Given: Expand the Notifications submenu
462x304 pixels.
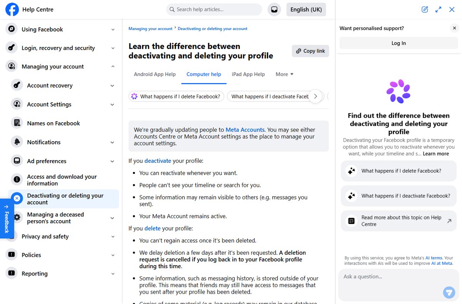Looking at the screenshot, I should pyautogui.click(x=112, y=142).
